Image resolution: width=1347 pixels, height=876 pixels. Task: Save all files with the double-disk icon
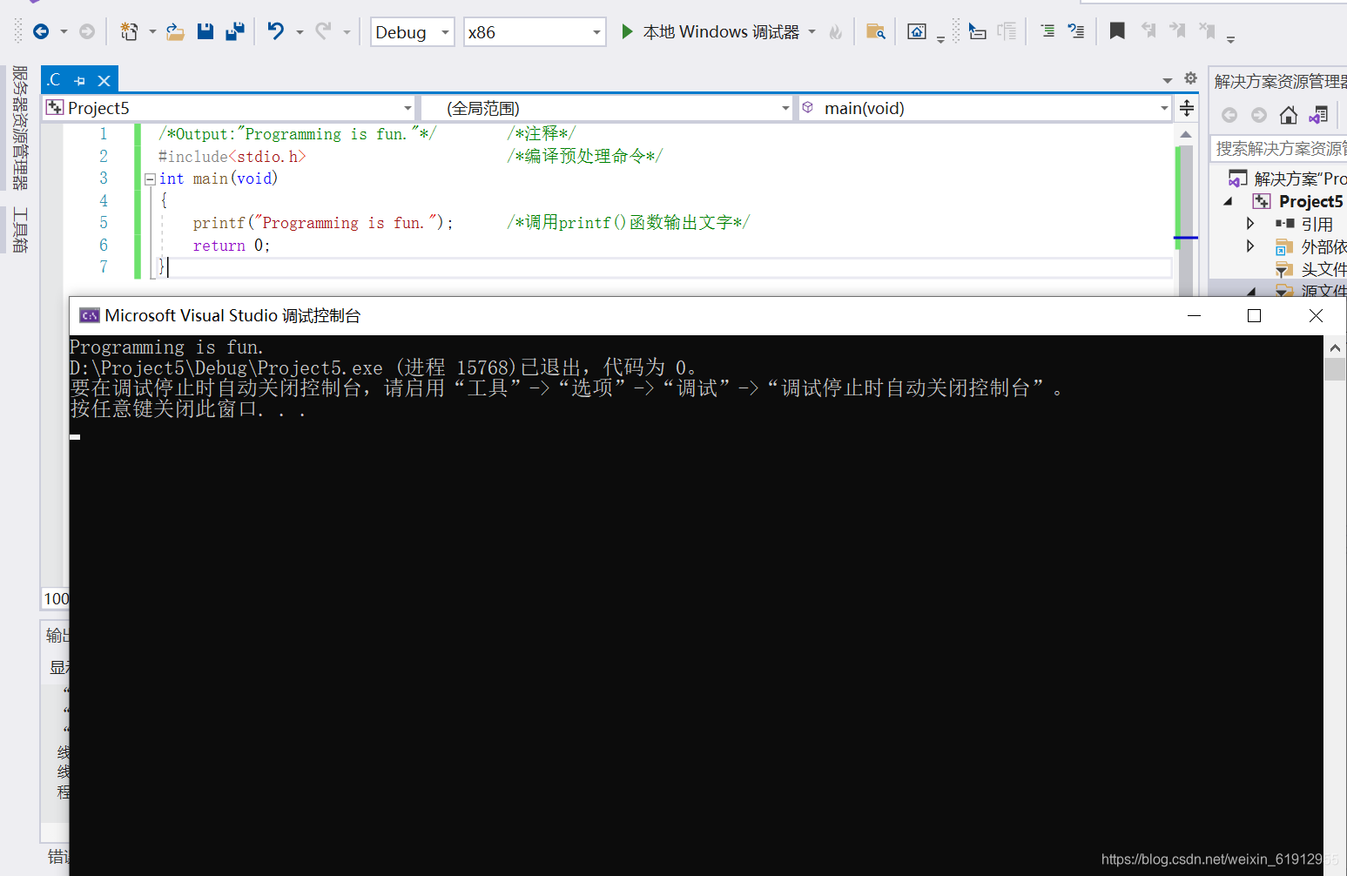click(x=235, y=32)
